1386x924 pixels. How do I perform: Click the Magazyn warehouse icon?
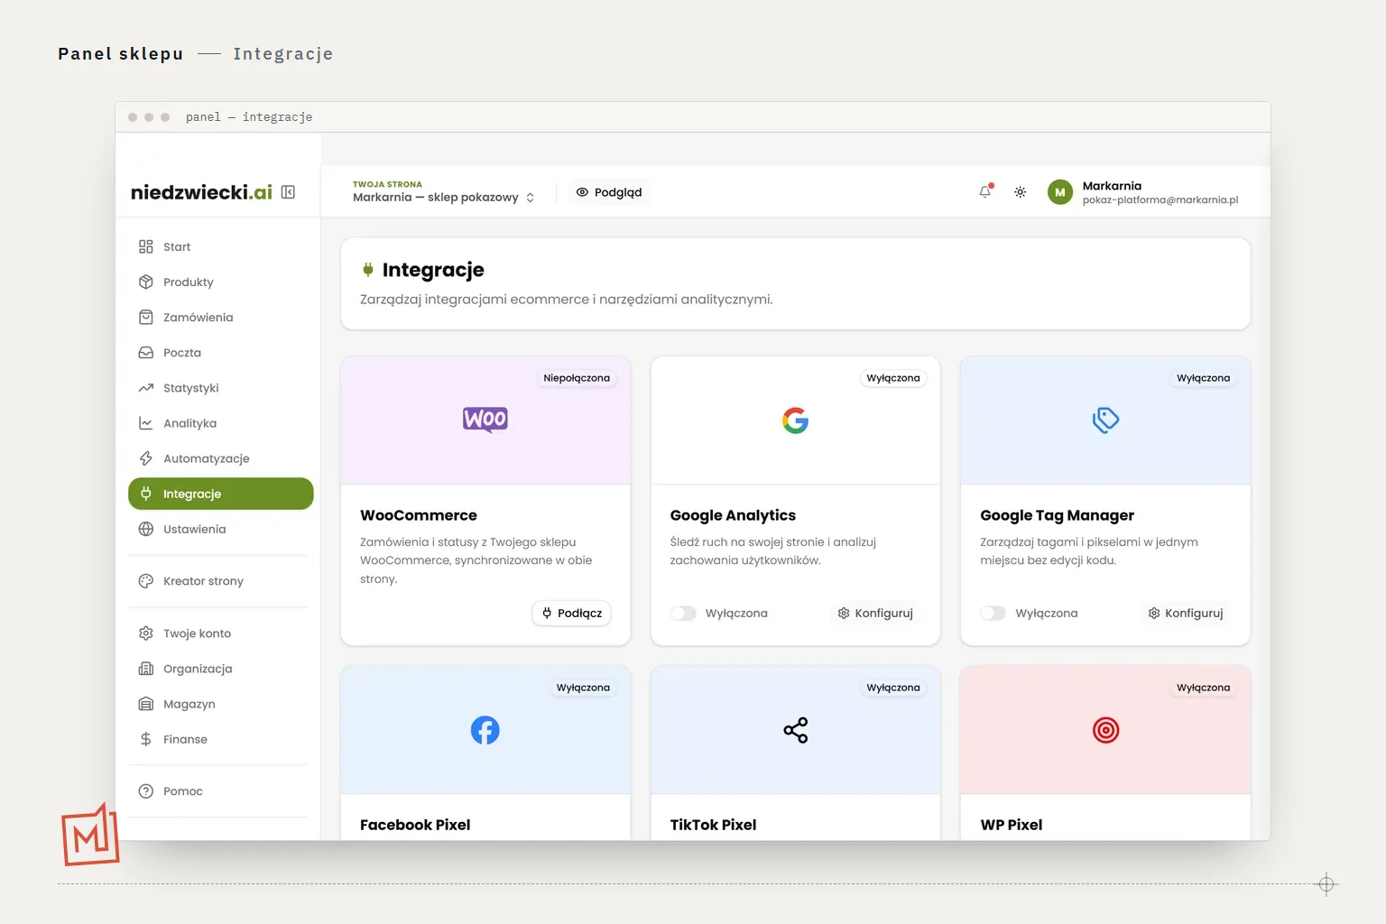[146, 704]
